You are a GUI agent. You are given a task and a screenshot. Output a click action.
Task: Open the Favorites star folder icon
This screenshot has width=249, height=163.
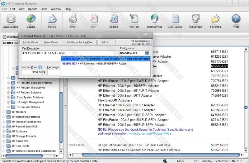pyautogui.click(x=215, y=19)
